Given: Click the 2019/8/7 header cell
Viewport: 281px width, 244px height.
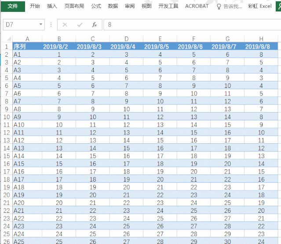Looking at the screenshot, I should (x=227, y=47).
